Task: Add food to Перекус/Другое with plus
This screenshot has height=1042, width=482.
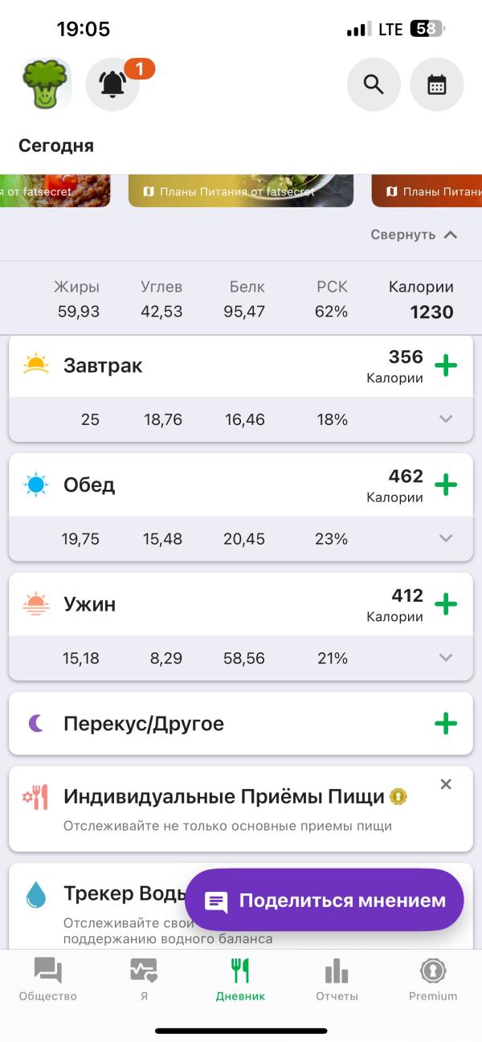Action: [x=446, y=724]
